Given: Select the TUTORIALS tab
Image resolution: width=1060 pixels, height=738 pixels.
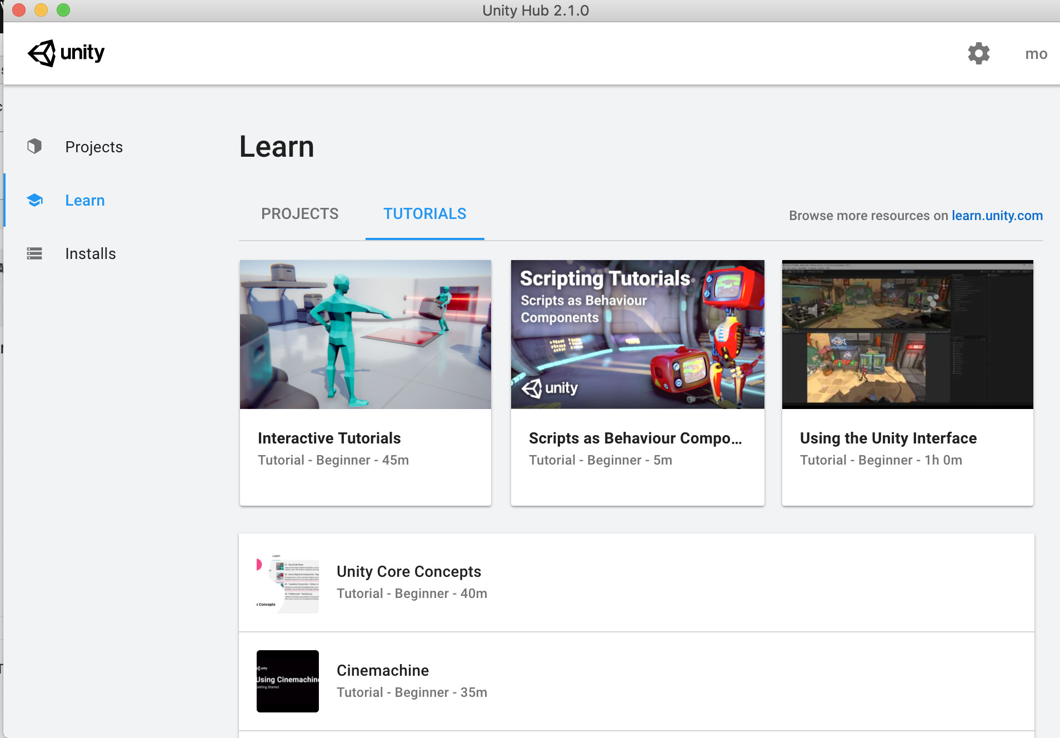Looking at the screenshot, I should (425, 214).
